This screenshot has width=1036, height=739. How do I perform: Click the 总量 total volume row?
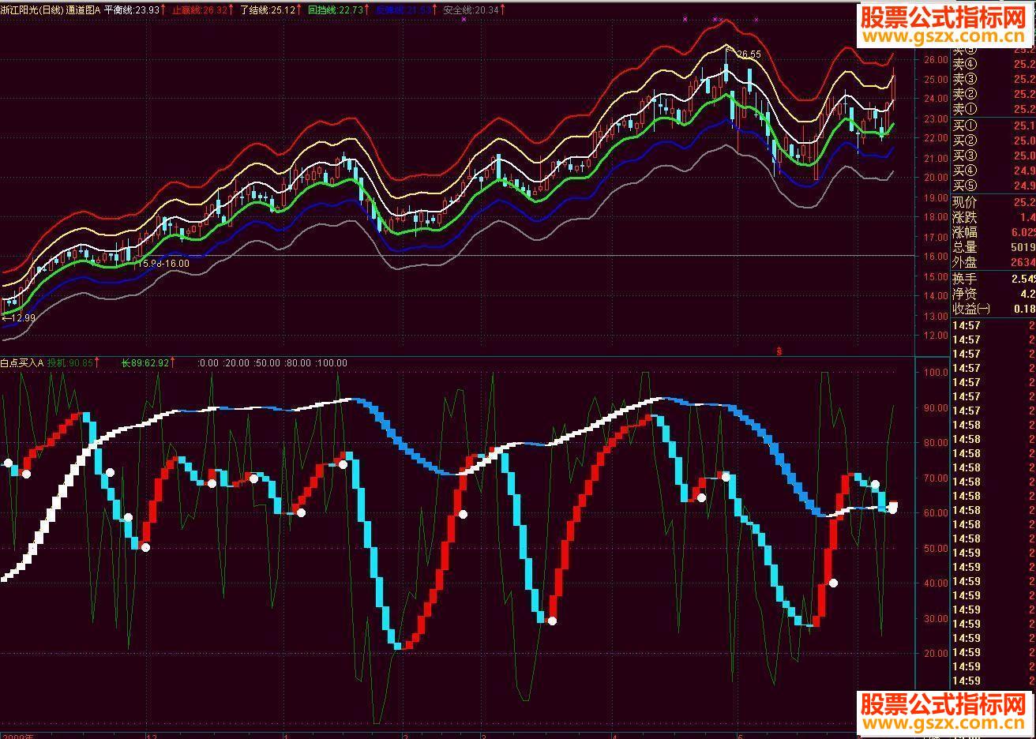point(993,247)
